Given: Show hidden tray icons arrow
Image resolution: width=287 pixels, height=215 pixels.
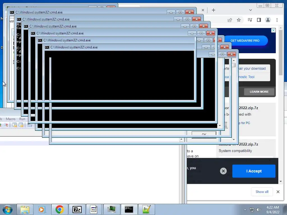Looking at the screenshot, I should (x=245, y=210).
